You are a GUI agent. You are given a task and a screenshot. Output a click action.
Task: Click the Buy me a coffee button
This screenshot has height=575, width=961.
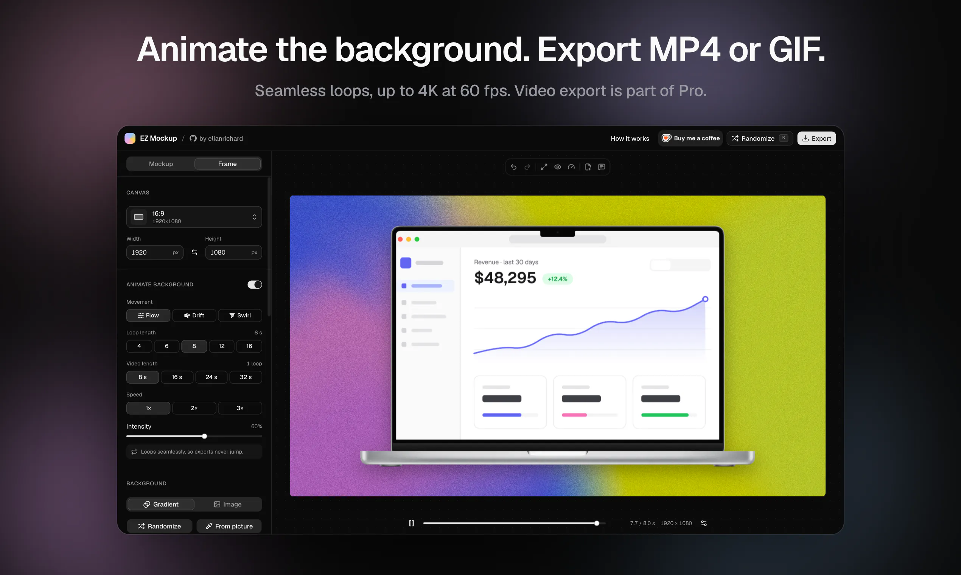tap(690, 138)
